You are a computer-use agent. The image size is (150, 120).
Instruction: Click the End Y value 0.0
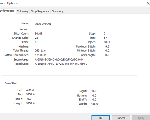94,99
